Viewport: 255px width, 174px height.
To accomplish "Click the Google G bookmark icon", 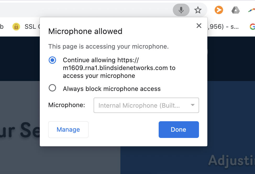I will click(252, 27).
